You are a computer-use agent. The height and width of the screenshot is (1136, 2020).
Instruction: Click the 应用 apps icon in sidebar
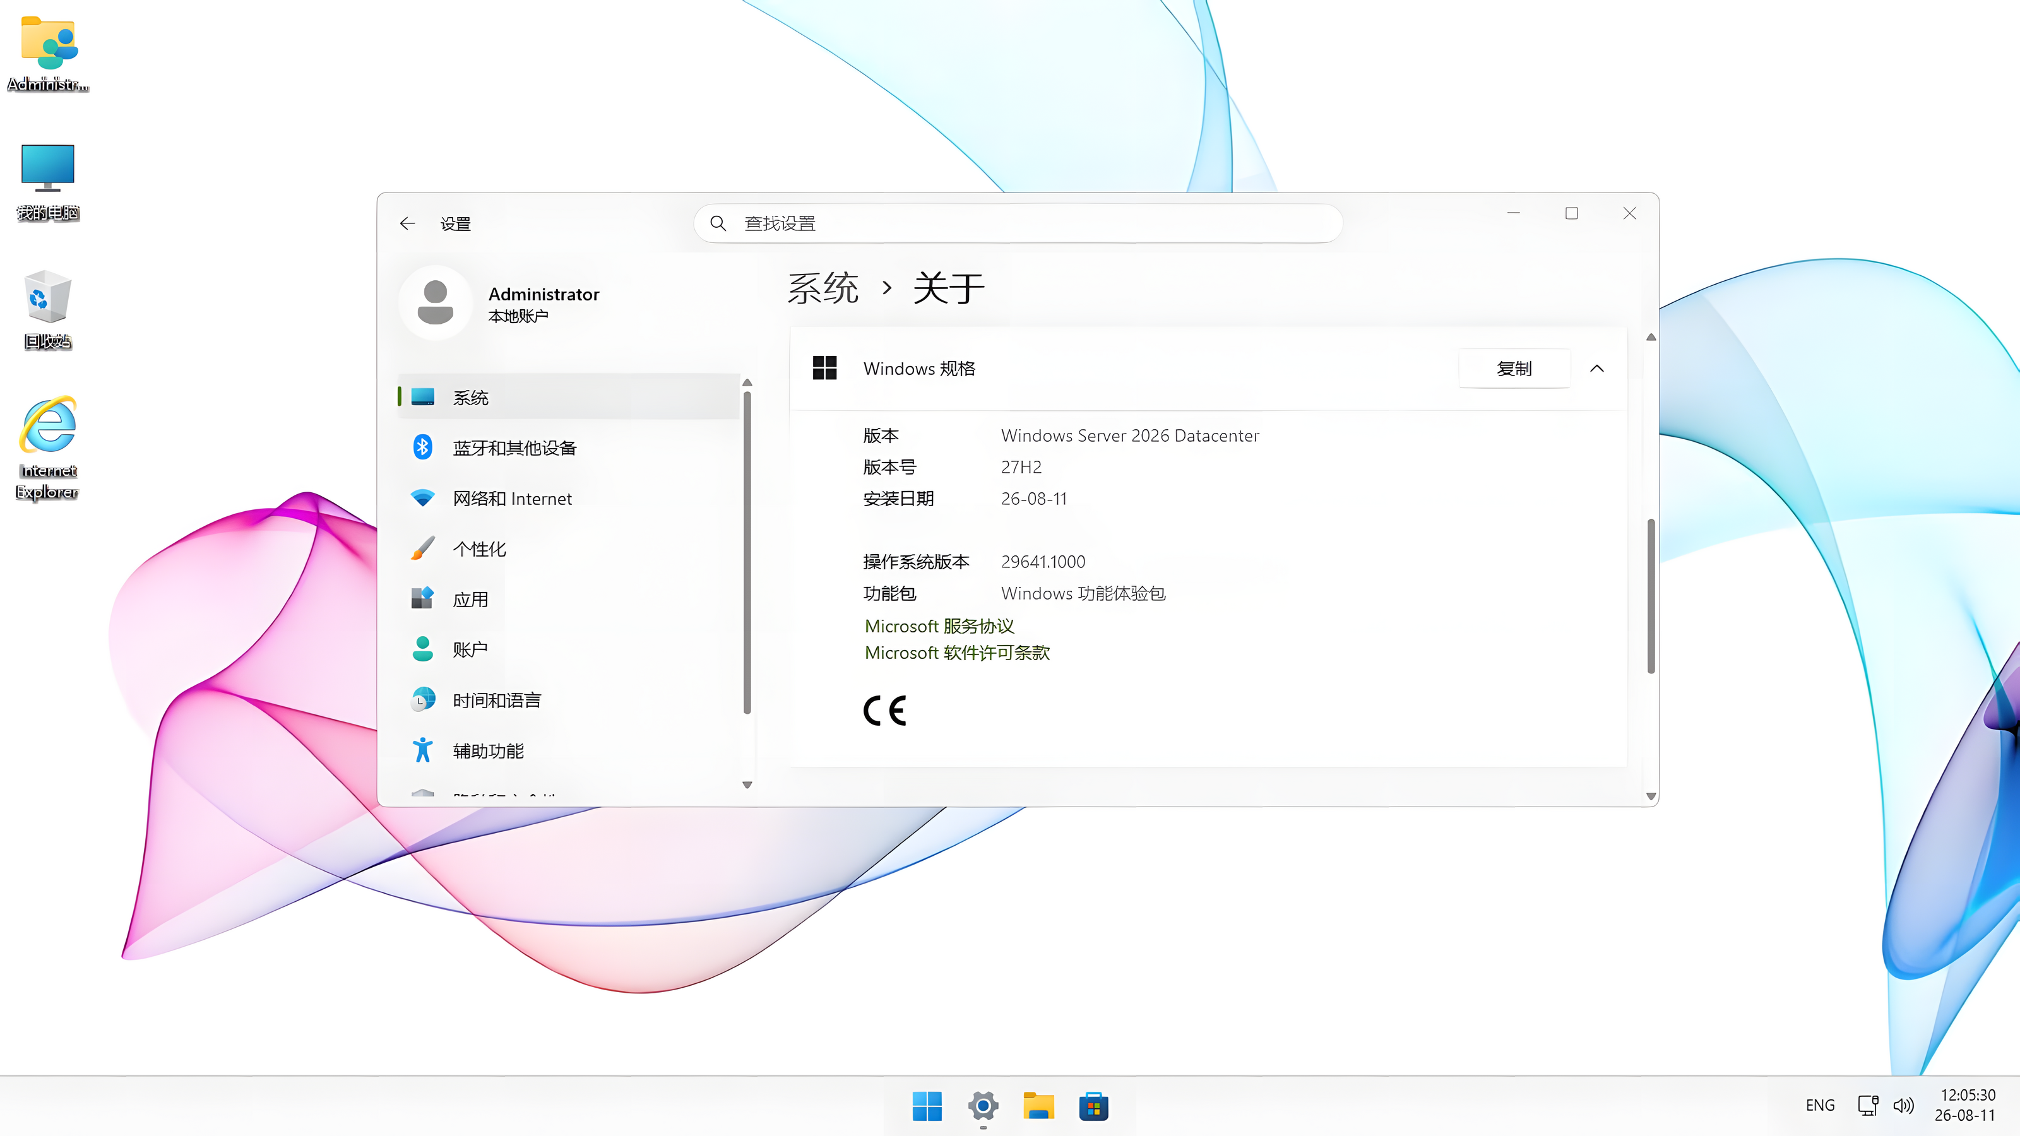click(x=423, y=598)
